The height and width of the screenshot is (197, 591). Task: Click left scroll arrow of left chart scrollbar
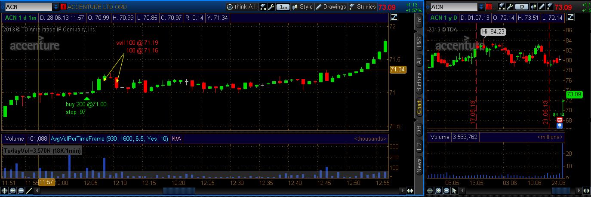tap(37, 191)
